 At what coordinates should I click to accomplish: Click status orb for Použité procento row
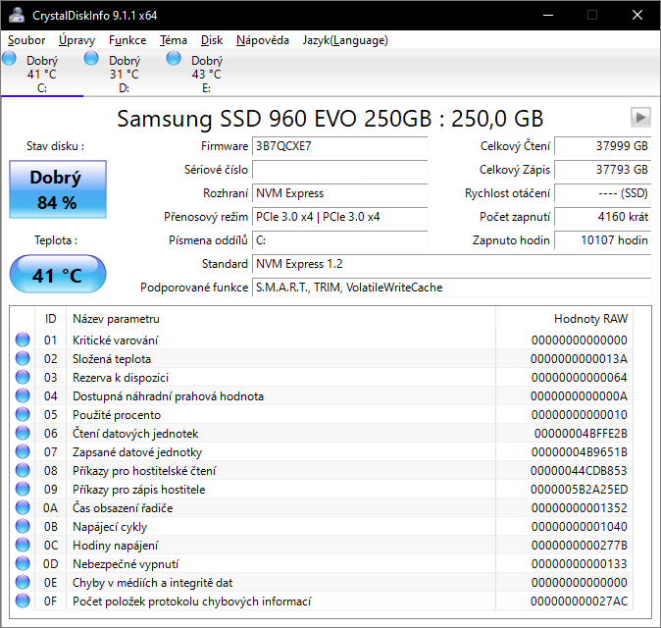23,414
